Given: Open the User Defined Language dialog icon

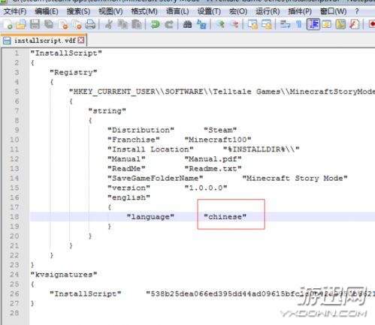Looking at the screenshot, I should tap(327, 24).
